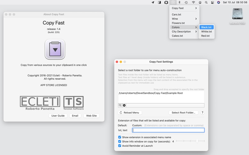Screen dimensions: 249x155
Task: Click the clear (x) icon in the path bar
Action: (124, 105)
